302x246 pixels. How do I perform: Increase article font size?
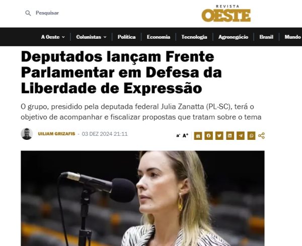click(x=185, y=135)
